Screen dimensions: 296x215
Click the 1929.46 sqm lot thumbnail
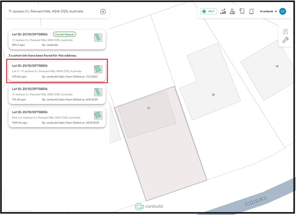[98, 115]
